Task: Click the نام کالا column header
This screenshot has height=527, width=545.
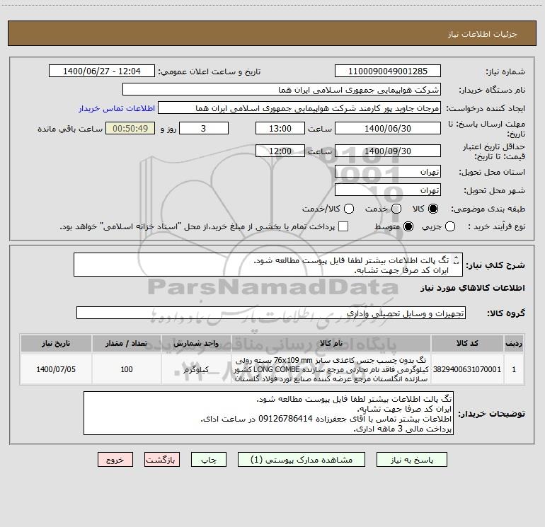Action: point(331,343)
